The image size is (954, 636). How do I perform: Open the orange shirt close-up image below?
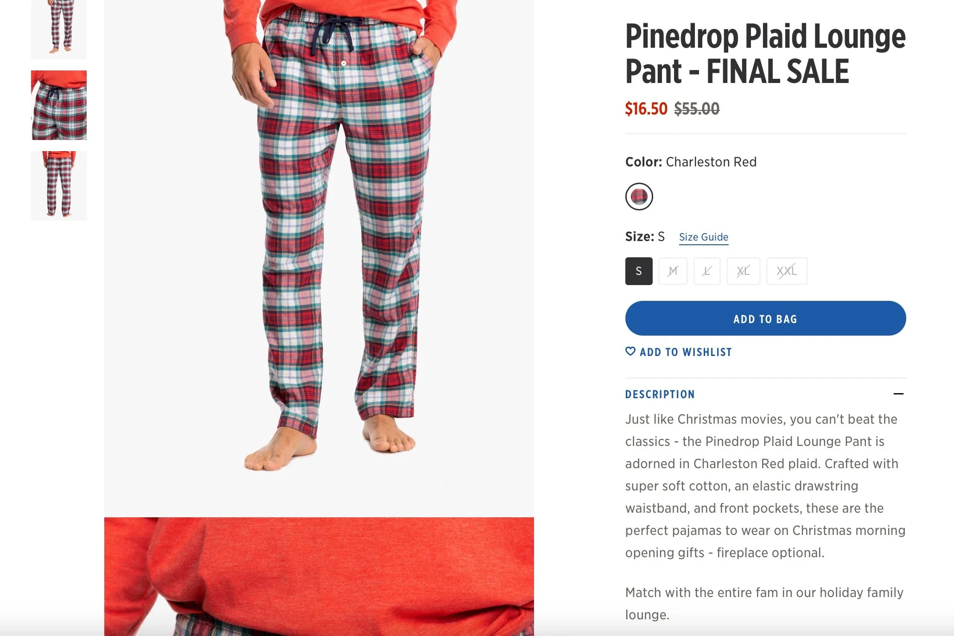coord(319,577)
